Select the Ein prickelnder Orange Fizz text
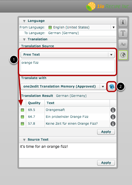 click(67, 117)
